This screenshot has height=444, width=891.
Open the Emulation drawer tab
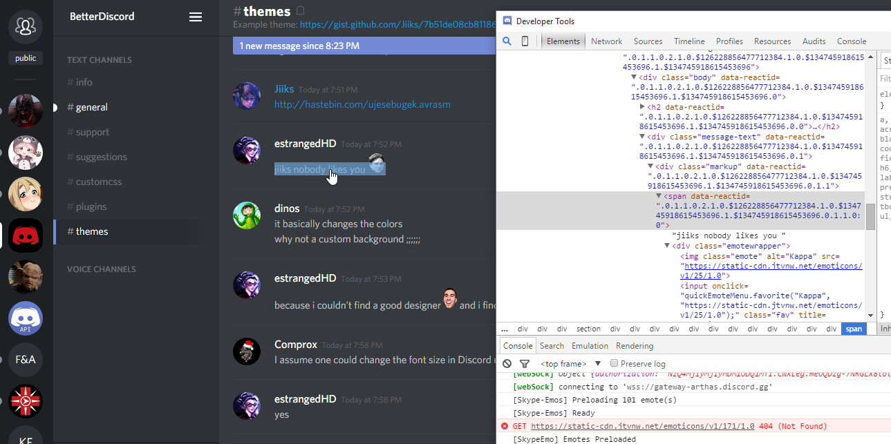coord(590,345)
